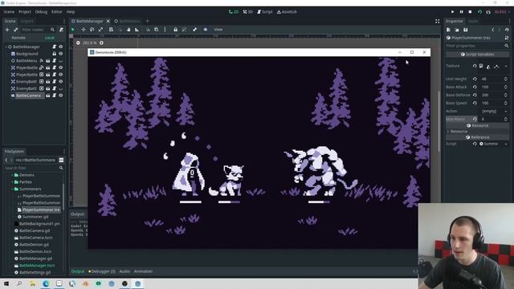Reset Texture property to default
This screenshot has width=514, height=289.
tap(475, 66)
